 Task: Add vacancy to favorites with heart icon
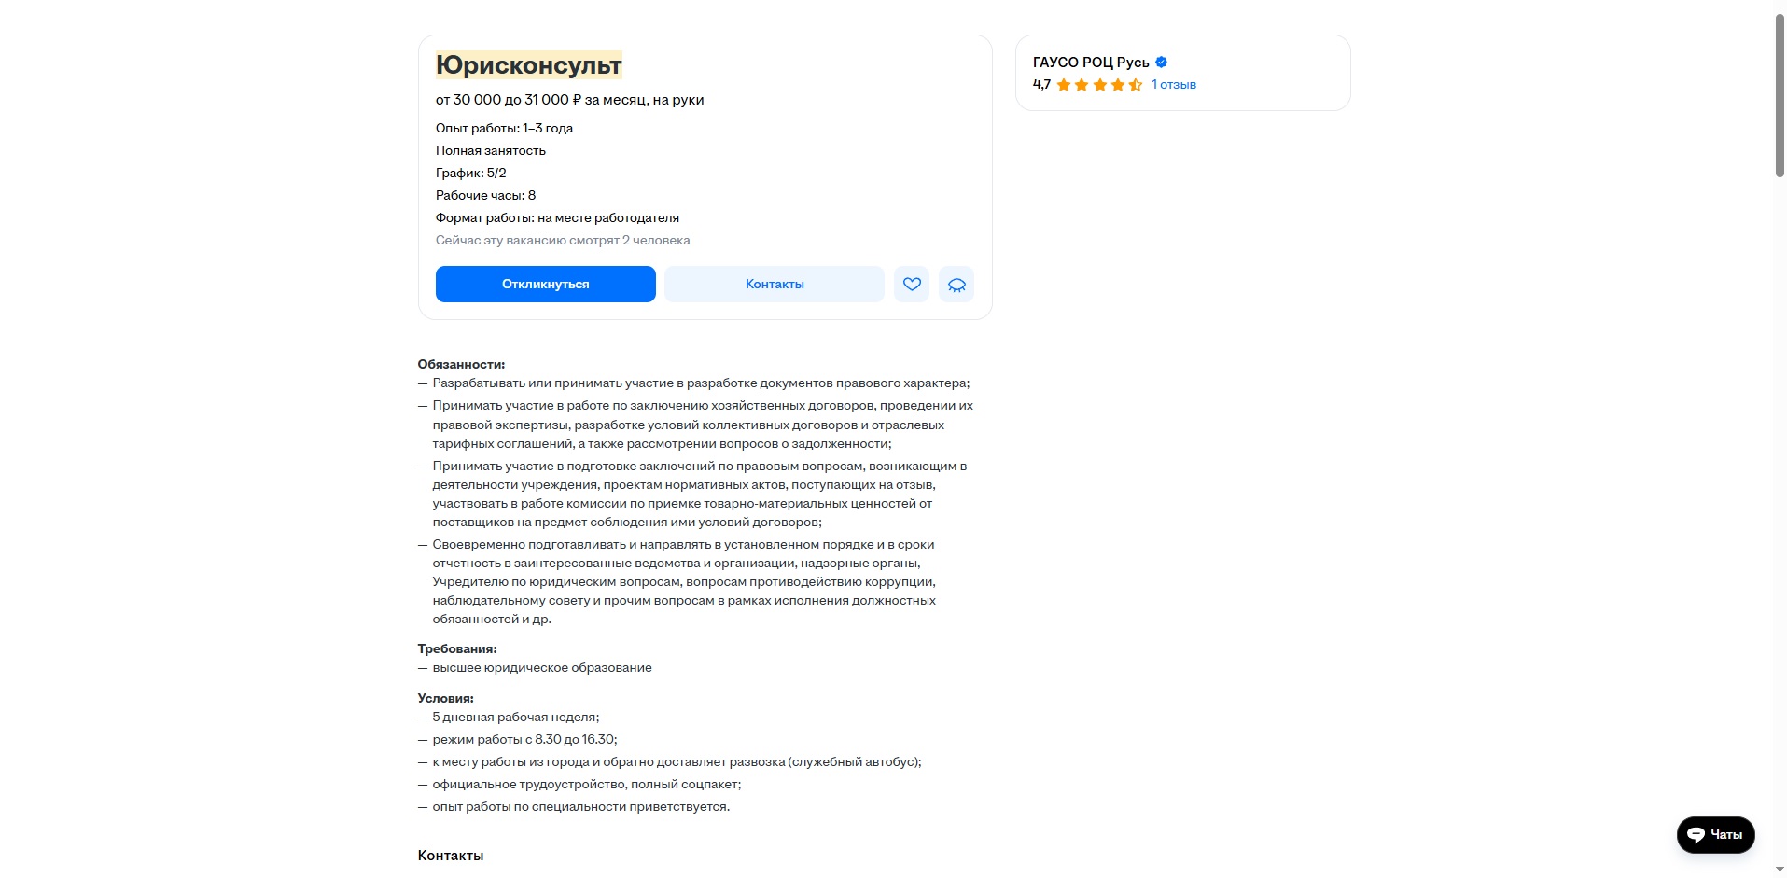912,285
